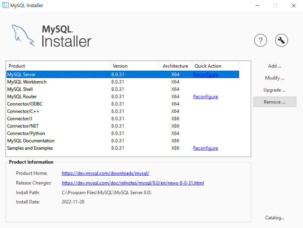Sort by the Product column header
This screenshot has height=228, width=303.
click(x=58, y=66)
